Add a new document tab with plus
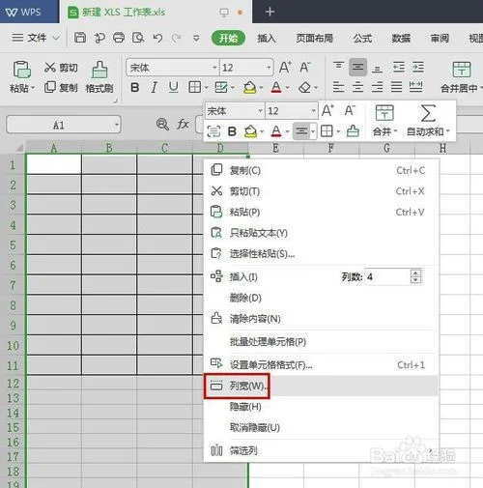 (270, 12)
